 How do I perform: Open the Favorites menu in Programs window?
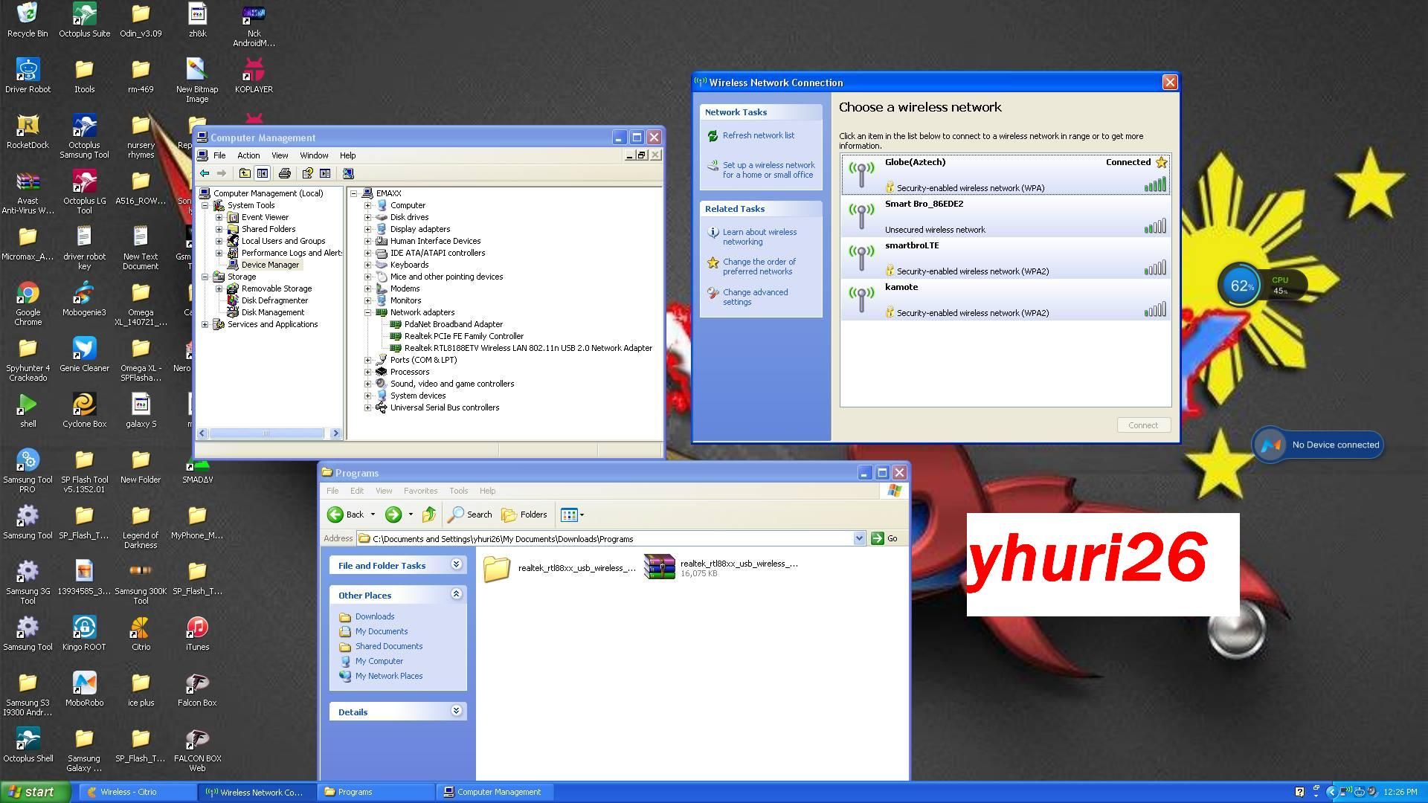[420, 491]
